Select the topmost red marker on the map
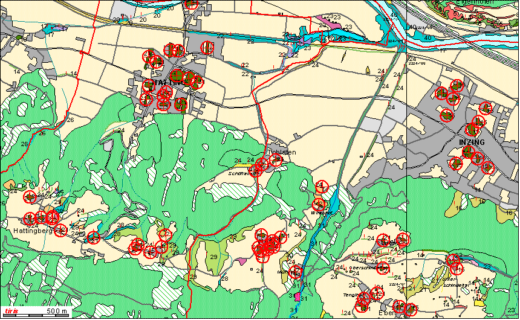 tap(192, 4)
